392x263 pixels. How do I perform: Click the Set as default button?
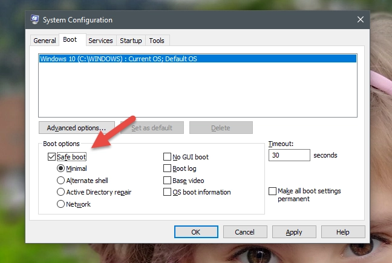152,128
